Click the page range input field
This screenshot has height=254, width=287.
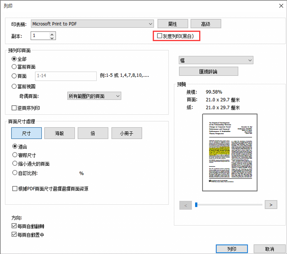tap(66, 76)
